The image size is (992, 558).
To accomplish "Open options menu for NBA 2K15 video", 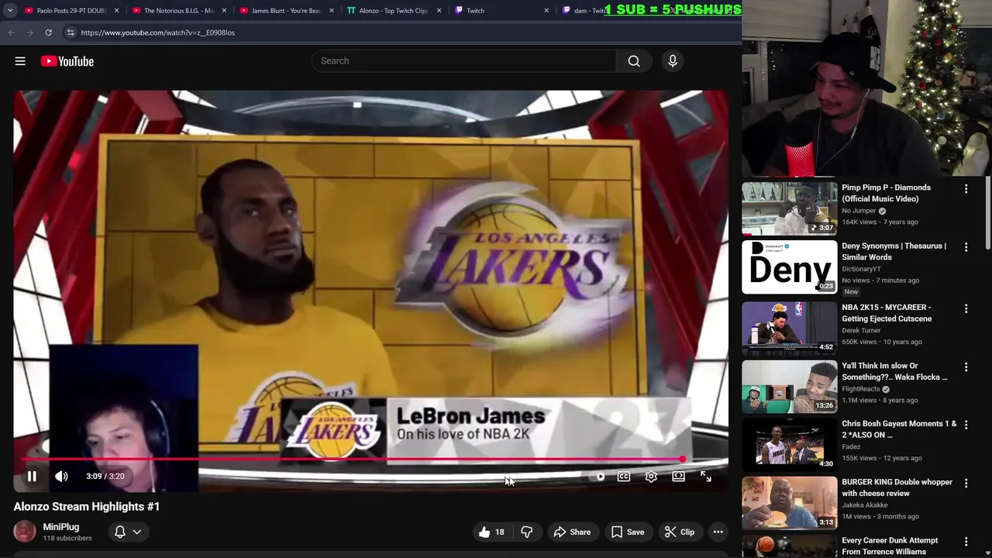I will click(966, 308).
